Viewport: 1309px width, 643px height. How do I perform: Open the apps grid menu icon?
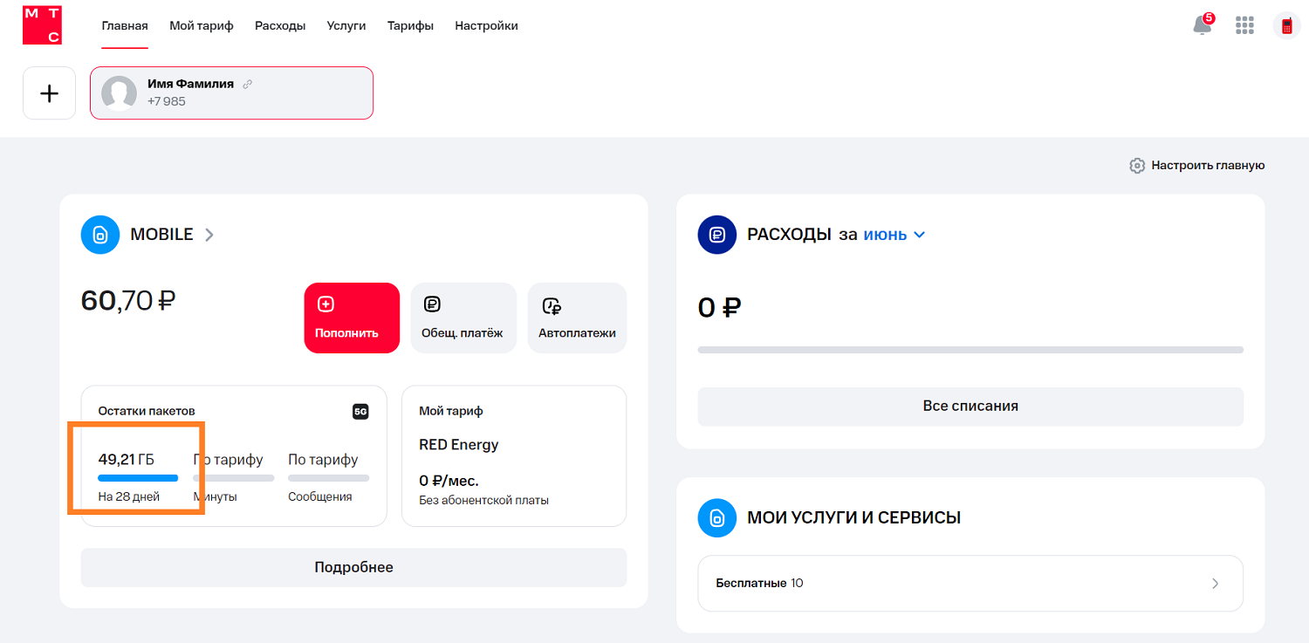tap(1244, 25)
